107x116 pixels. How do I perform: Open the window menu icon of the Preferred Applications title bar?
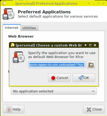click(x=4, y=3)
